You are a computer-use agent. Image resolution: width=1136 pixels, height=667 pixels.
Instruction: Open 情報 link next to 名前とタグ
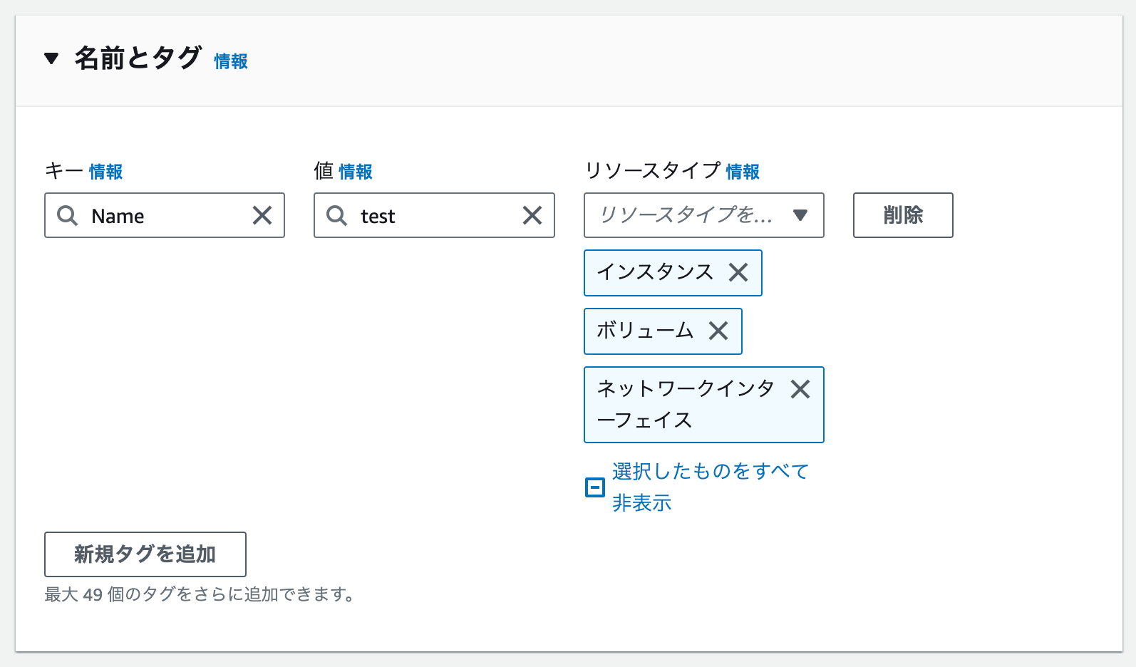coord(231,62)
